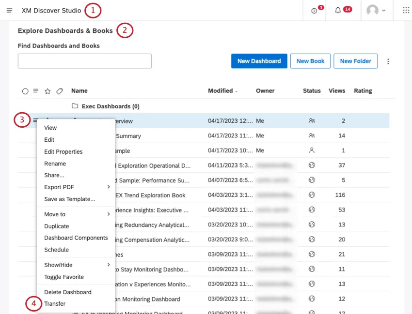
Task: Open the vertical ellipsis more options menu
Action: 387,61
